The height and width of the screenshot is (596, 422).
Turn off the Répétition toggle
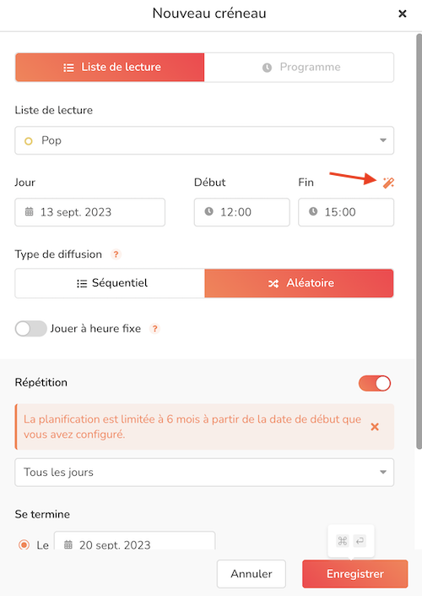pos(375,383)
